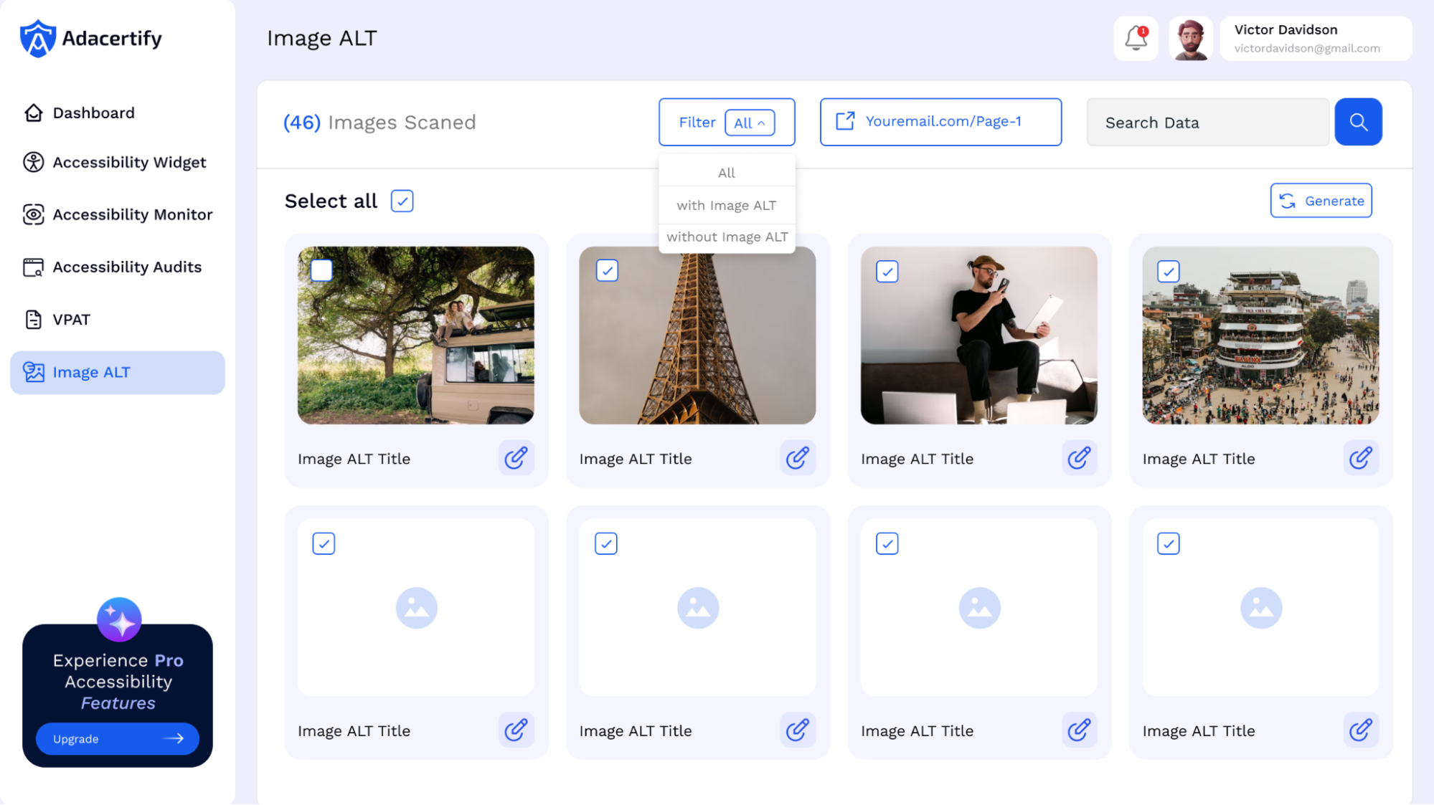Click the VPAT document icon

(x=34, y=320)
